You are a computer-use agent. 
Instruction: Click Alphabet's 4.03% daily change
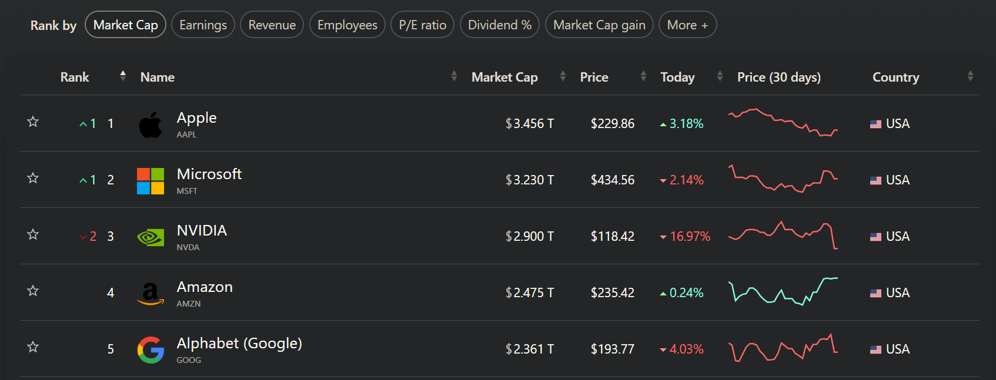(682, 349)
